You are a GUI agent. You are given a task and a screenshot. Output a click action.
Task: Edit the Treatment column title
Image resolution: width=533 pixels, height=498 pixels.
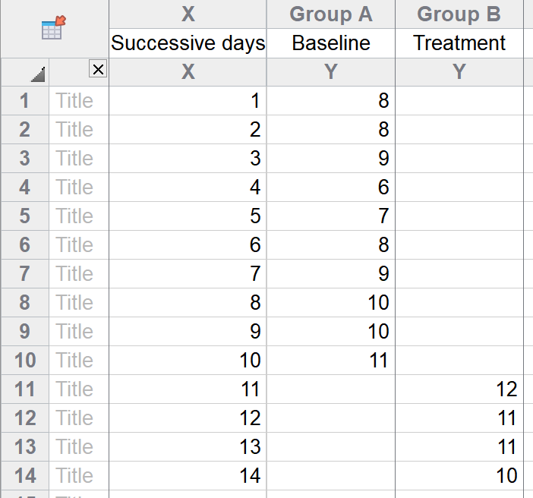click(x=459, y=43)
